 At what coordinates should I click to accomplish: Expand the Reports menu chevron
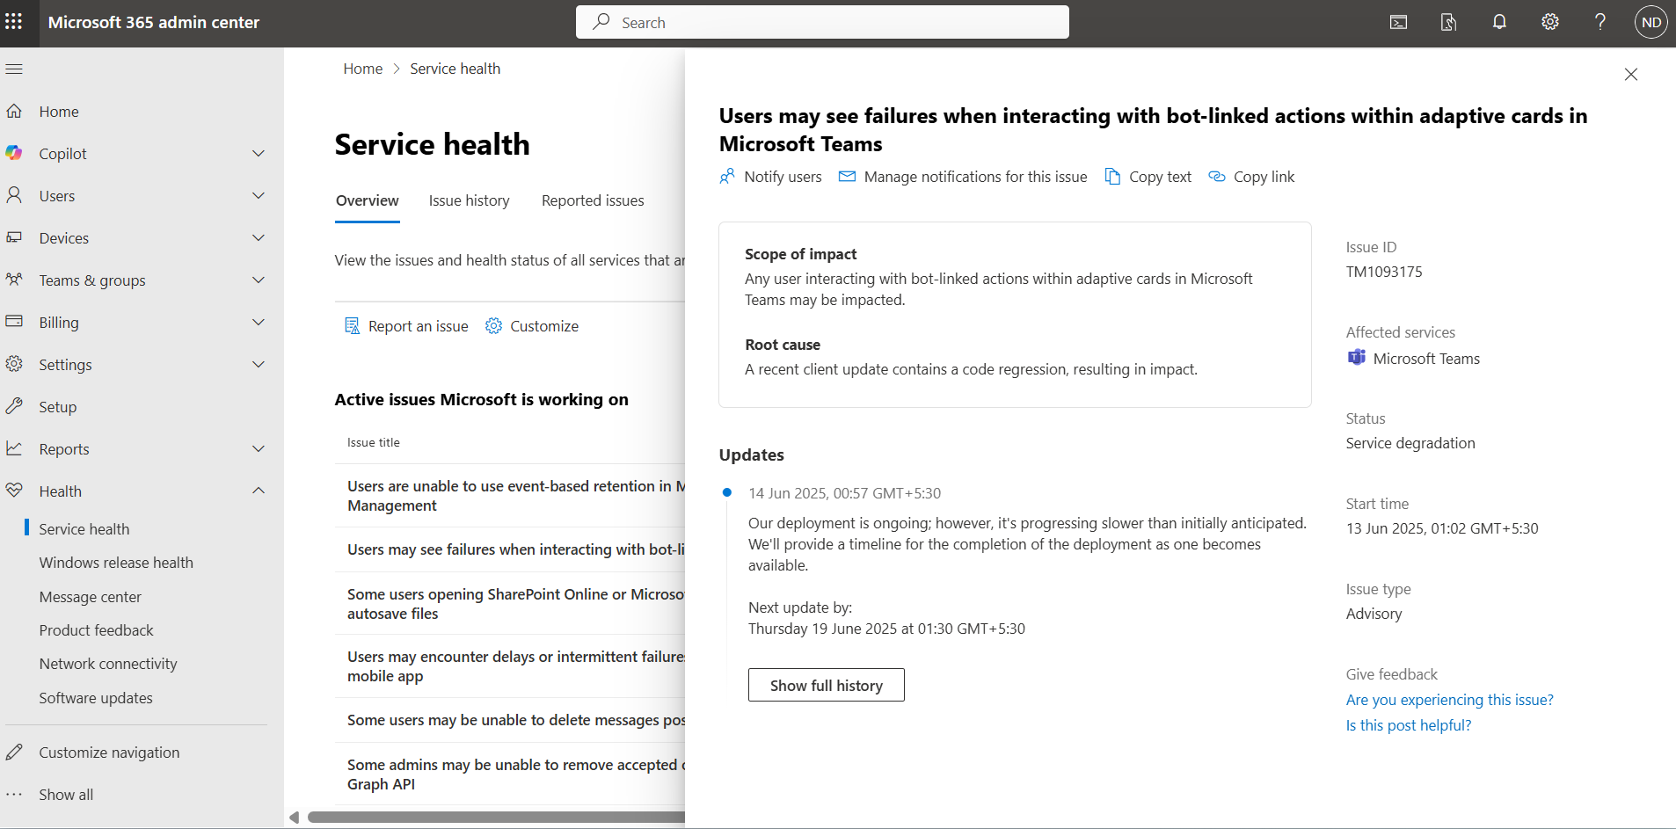point(259,449)
